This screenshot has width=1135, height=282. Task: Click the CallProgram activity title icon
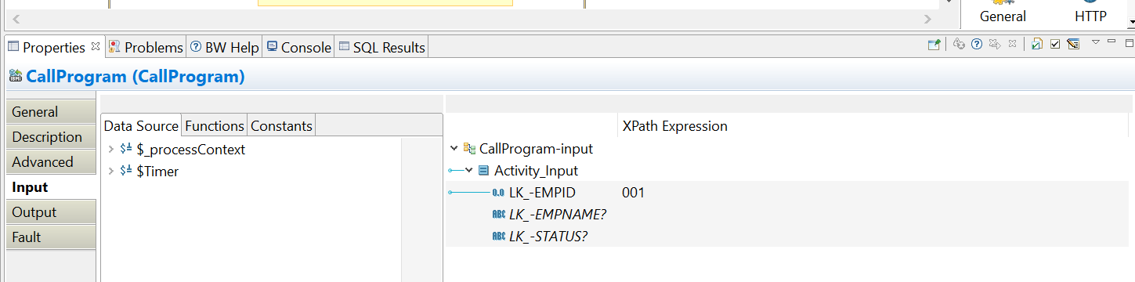coord(15,77)
